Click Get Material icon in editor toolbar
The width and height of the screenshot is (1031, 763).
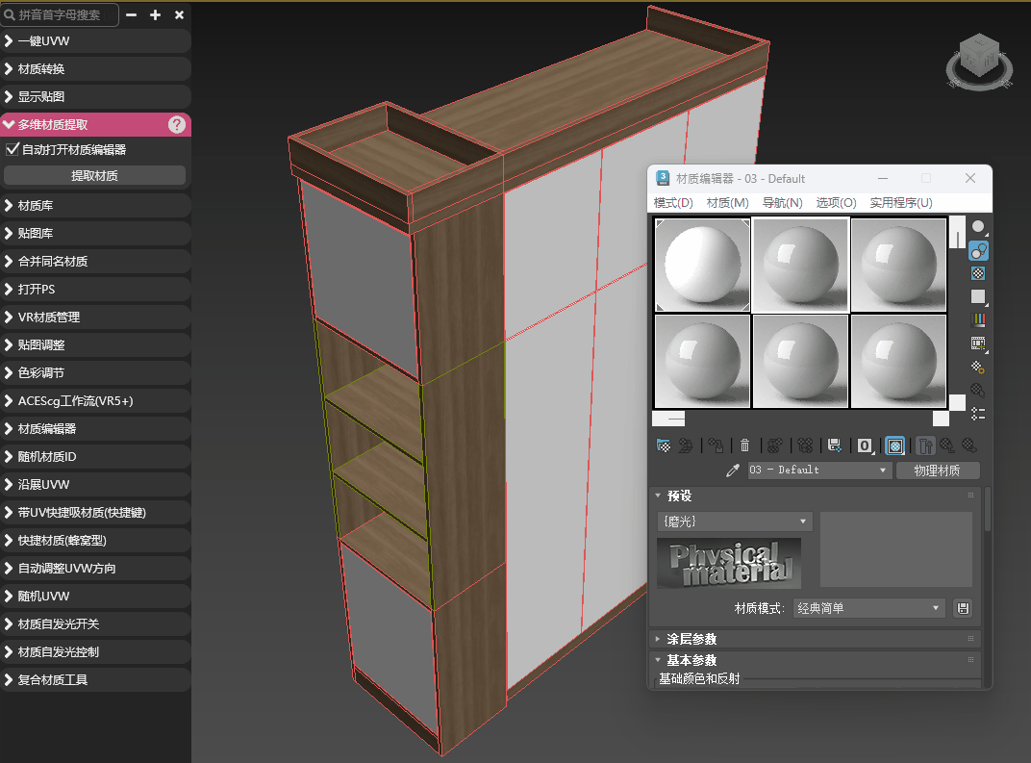click(664, 445)
